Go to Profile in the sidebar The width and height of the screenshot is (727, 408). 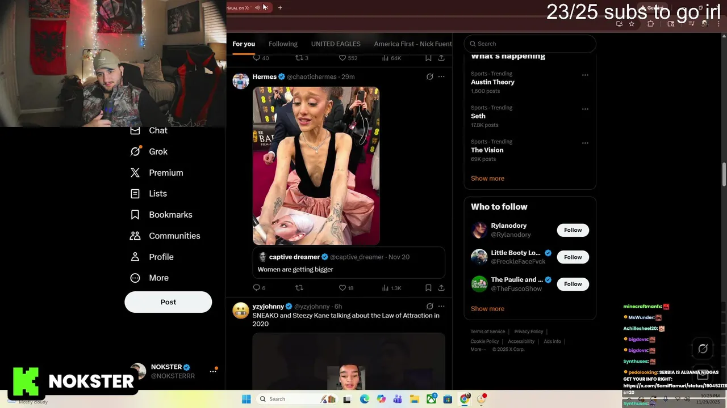click(152, 257)
